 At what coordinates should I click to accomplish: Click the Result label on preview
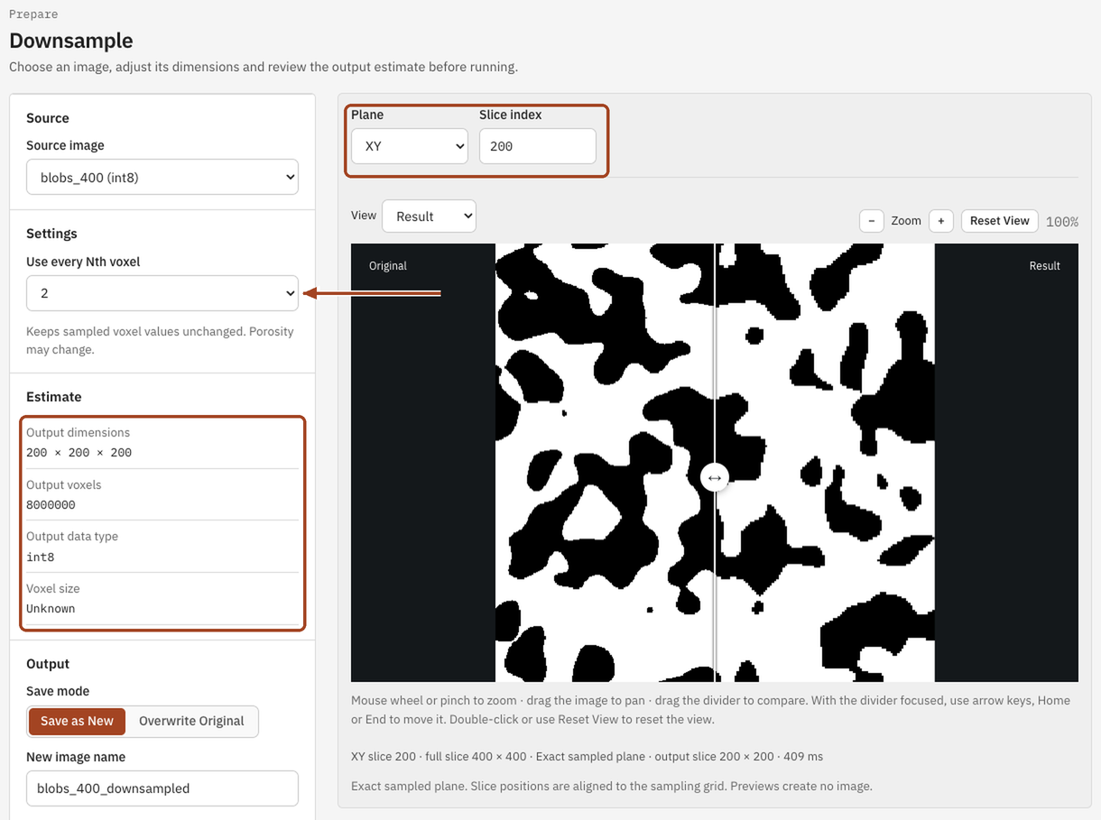1044,266
